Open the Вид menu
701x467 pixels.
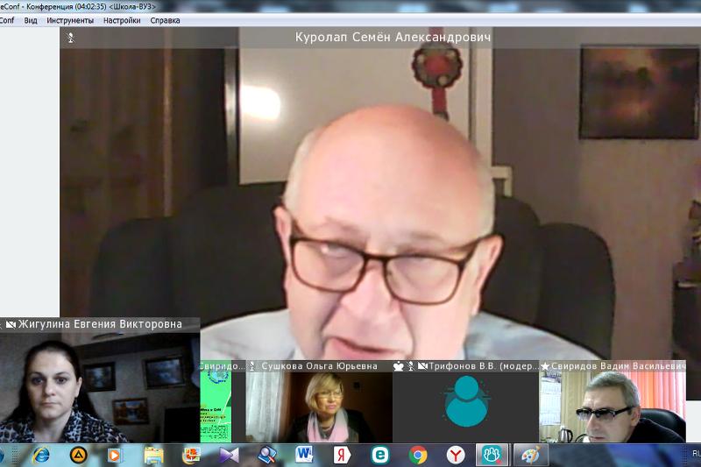pyautogui.click(x=31, y=20)
